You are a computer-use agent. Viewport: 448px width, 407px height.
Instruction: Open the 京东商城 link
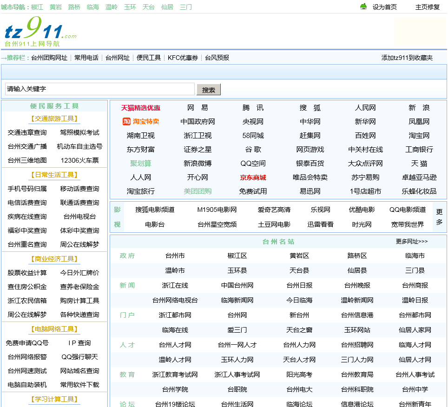(x=253, y=177)
